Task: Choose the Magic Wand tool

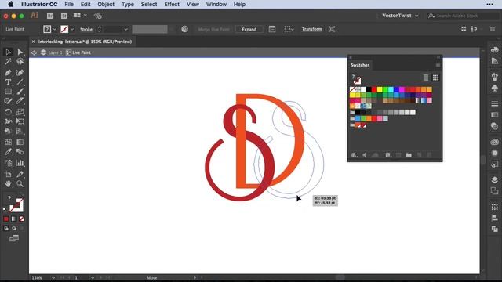Action: tap(8, 61)
